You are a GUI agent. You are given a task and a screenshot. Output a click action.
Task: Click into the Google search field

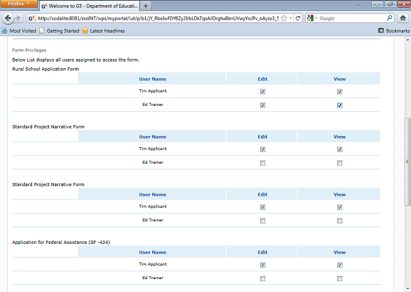351,18
